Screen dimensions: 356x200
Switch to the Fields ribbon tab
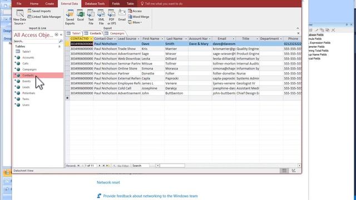116,4
